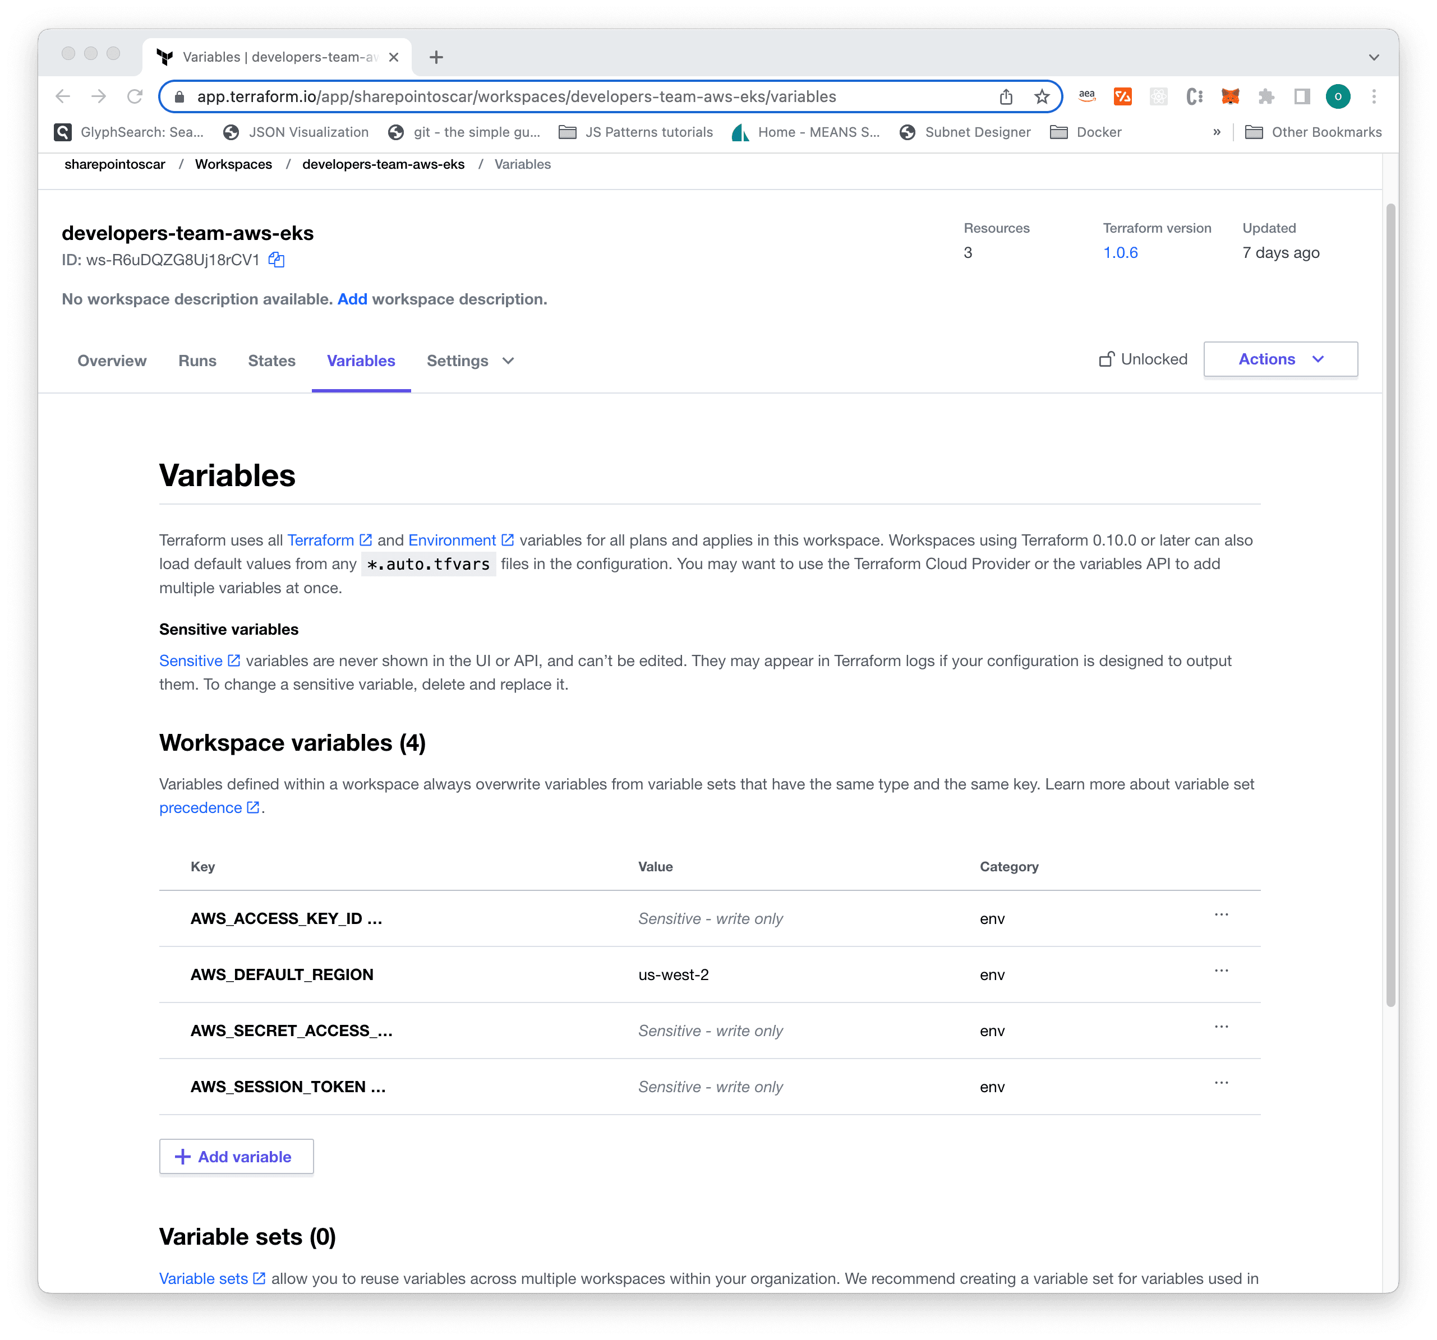Screen dimensions: 1437x1340
Task: Click the Unlocked padlock status icon
Action: coord(1106,359)
